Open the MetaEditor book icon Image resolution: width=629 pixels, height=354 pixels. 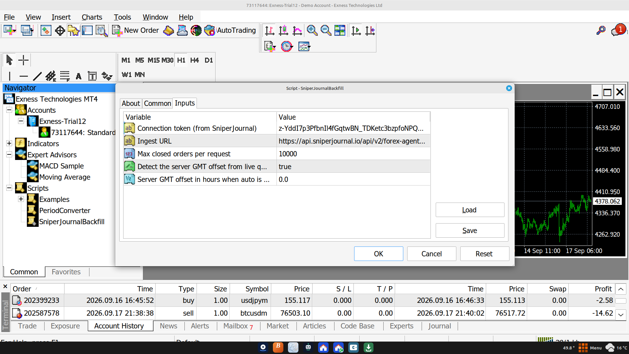click(x=168, y=30)
